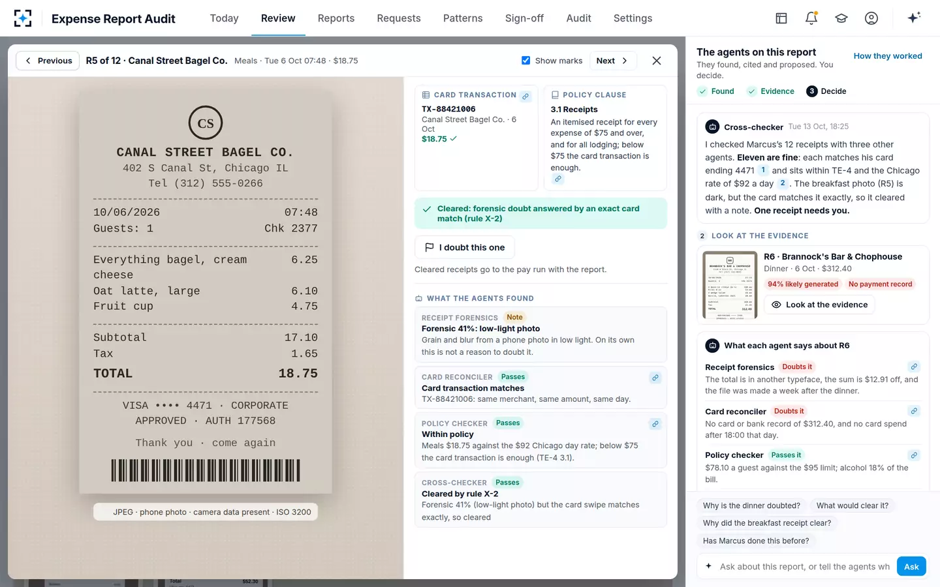Screen dimensions: 940x587
Task: Click the I doubt this one button
Action: (x=465, y=248)
